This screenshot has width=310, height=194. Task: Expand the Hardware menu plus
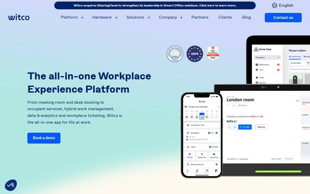click(x=116, y=18)
